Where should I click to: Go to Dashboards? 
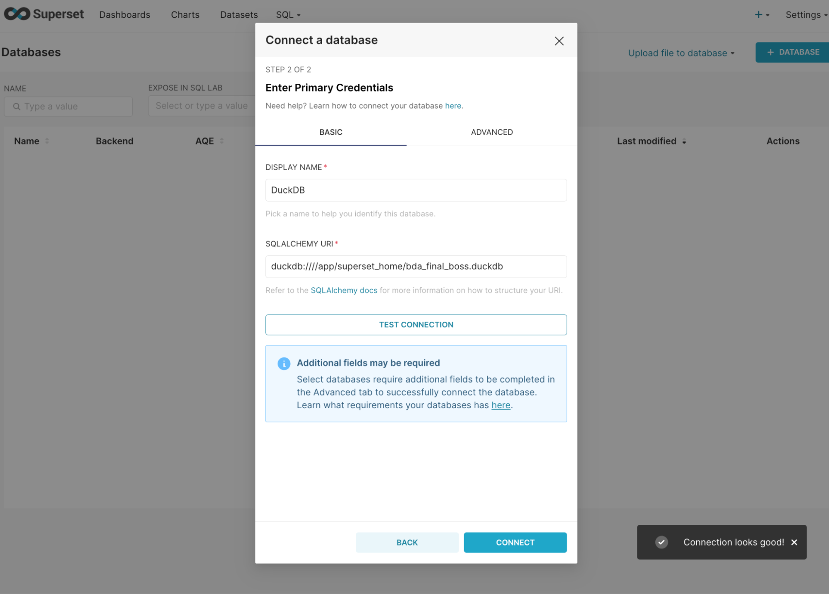(124, 15)
